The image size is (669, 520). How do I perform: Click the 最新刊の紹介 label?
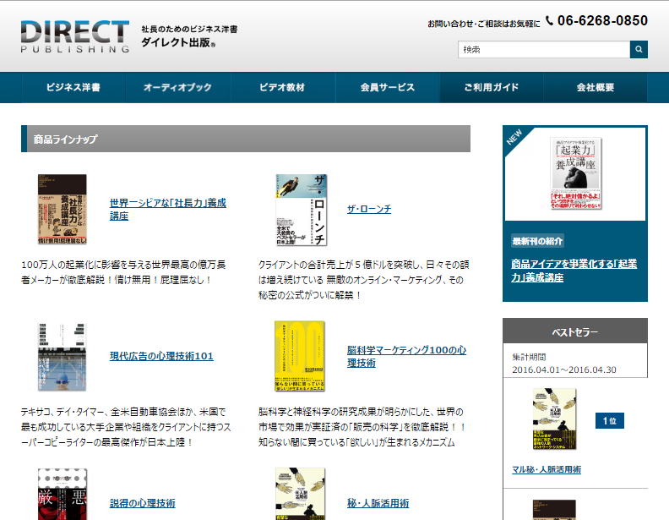537,241
